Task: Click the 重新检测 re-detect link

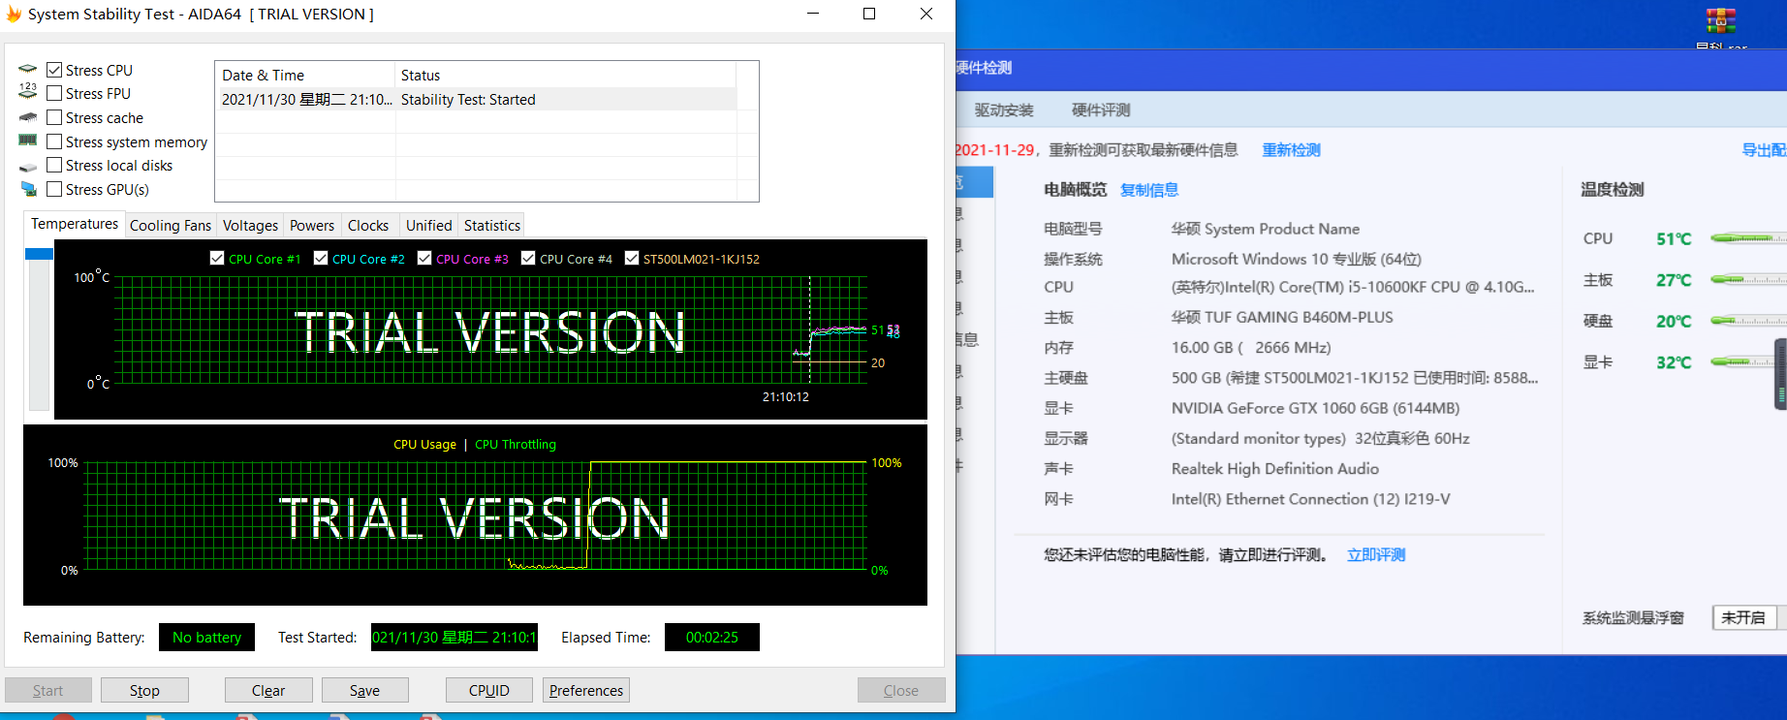Action: point(1291,150)
